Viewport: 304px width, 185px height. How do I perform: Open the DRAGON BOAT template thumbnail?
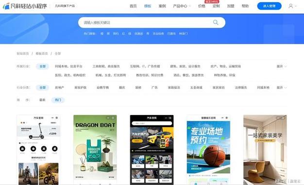click(95, 150)
